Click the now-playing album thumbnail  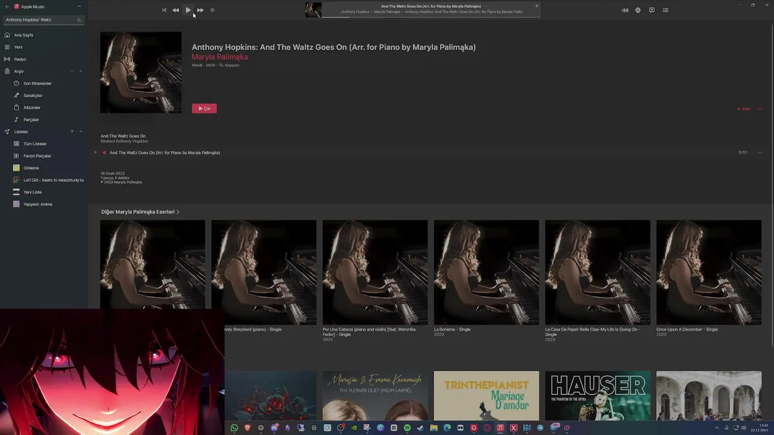(x=313, y=10)
